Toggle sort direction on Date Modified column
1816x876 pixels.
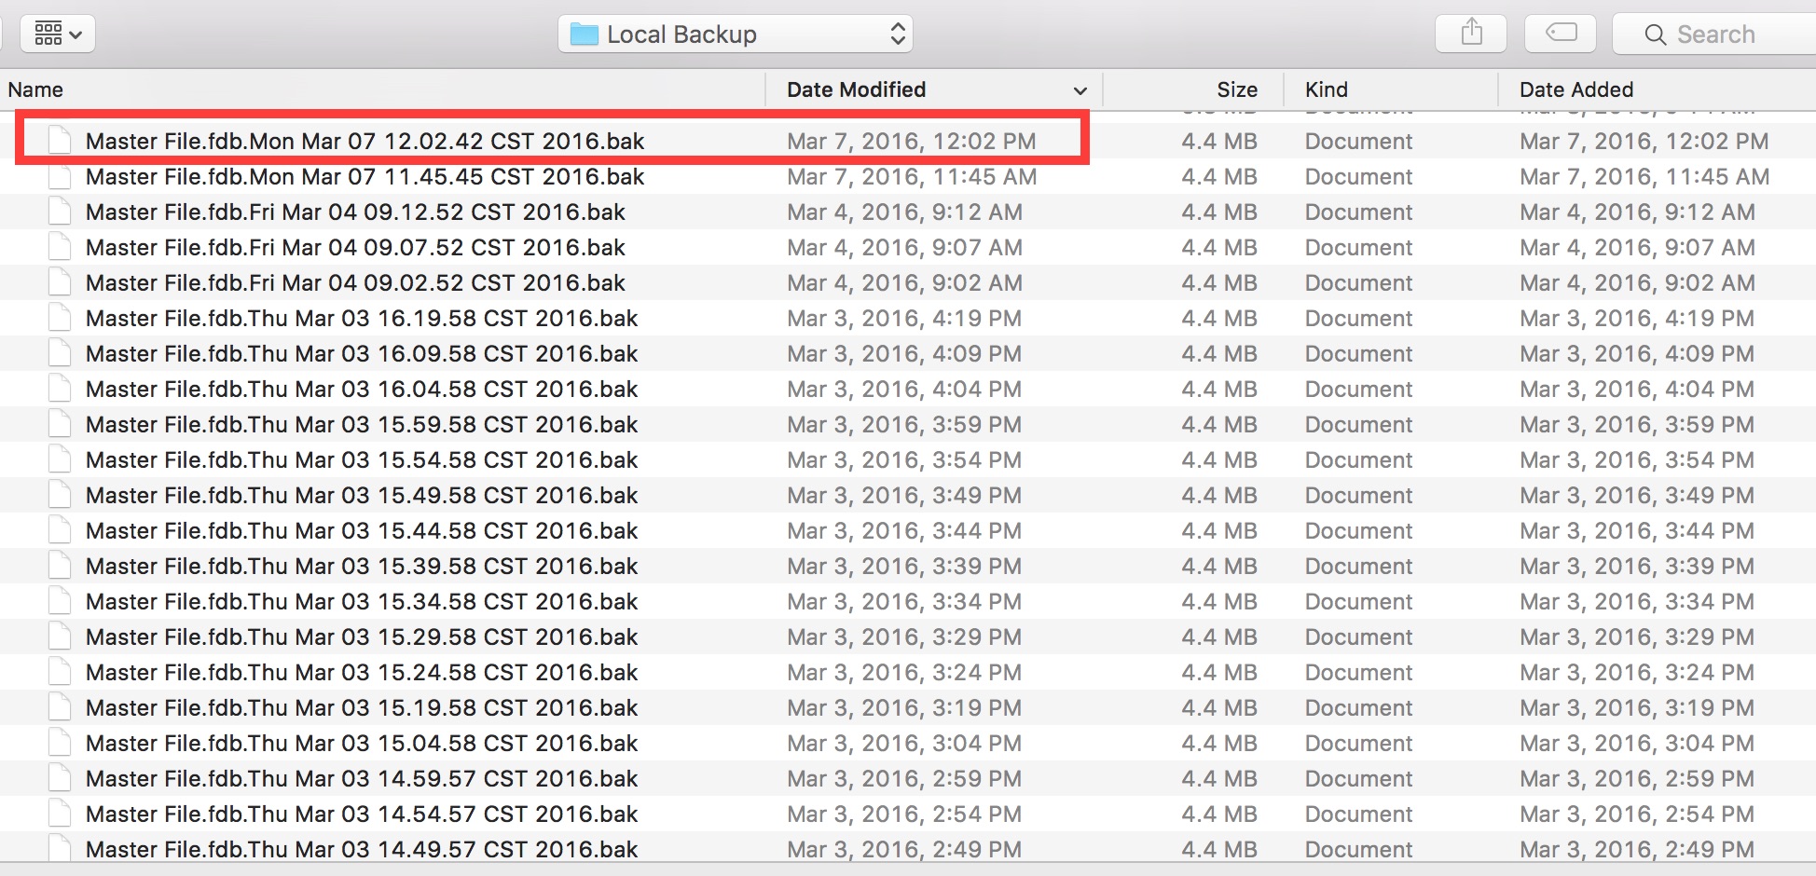[855, 89]
